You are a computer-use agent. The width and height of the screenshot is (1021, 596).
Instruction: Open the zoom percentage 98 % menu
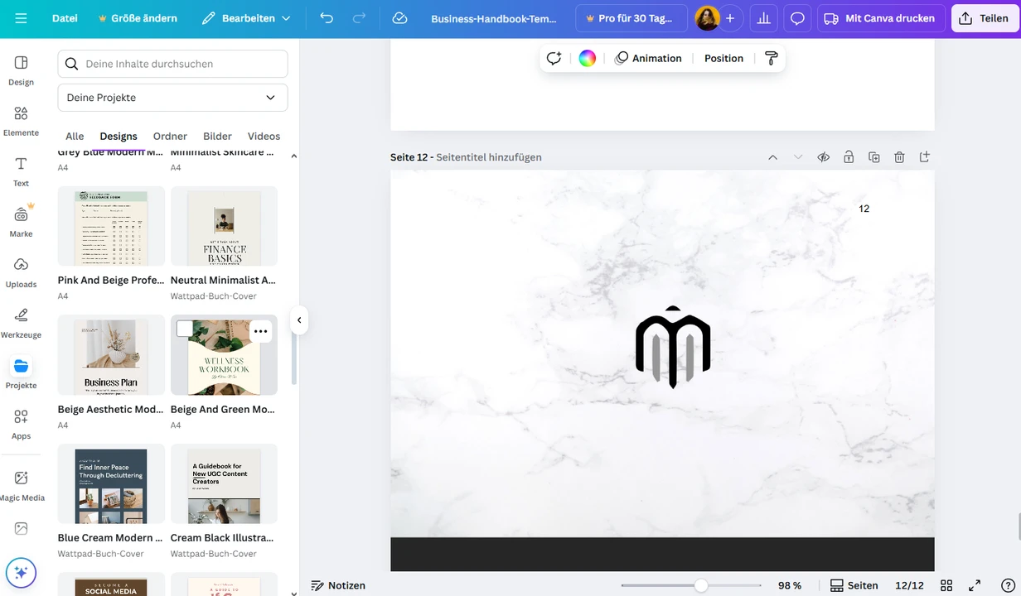click(x=790, y=585)
